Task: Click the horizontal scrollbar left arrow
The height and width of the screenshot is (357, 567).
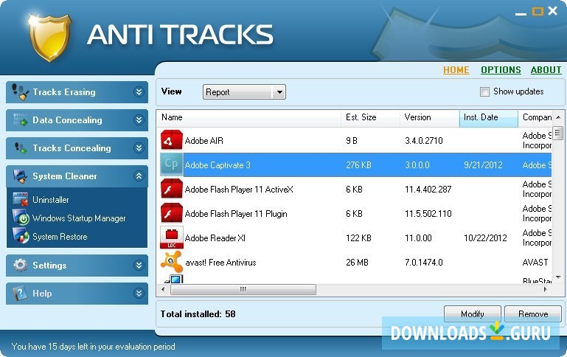Action: 163,289
